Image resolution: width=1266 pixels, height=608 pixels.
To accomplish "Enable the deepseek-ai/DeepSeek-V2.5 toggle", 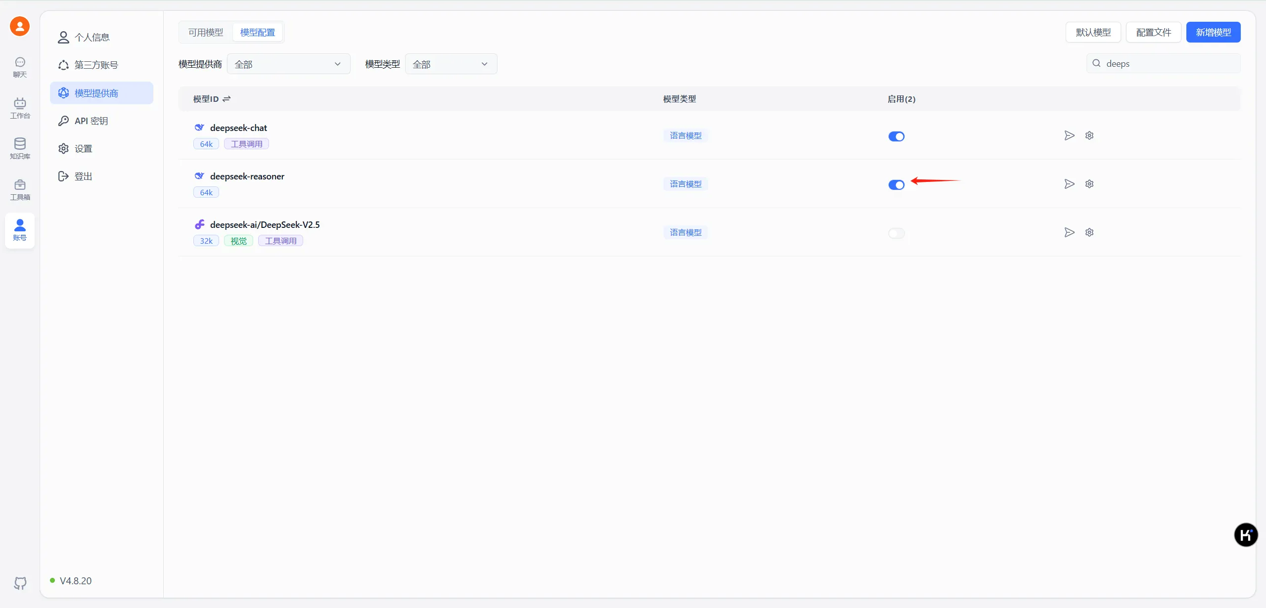I will click(x=896, y=233).
